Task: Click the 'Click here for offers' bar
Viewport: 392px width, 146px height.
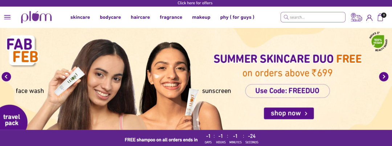Action: pyautogui.click(x=195, y=3)
